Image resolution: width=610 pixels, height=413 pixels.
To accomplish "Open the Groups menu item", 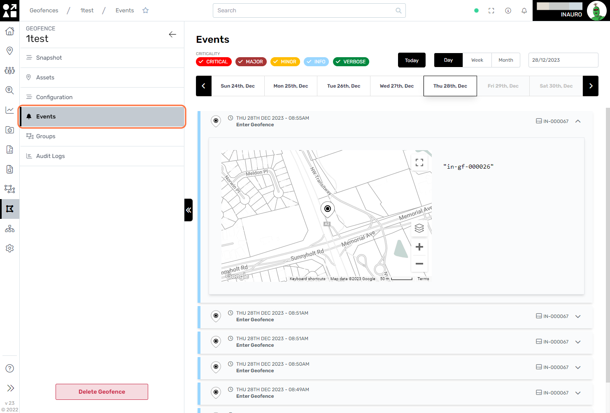I will pyautogui.click(x=102, y=137).
